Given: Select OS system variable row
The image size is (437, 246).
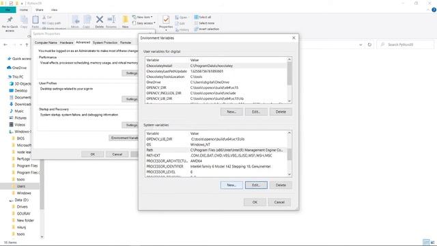Looking at the screenshot, I should pyautogui.click(x=216, y=144).
